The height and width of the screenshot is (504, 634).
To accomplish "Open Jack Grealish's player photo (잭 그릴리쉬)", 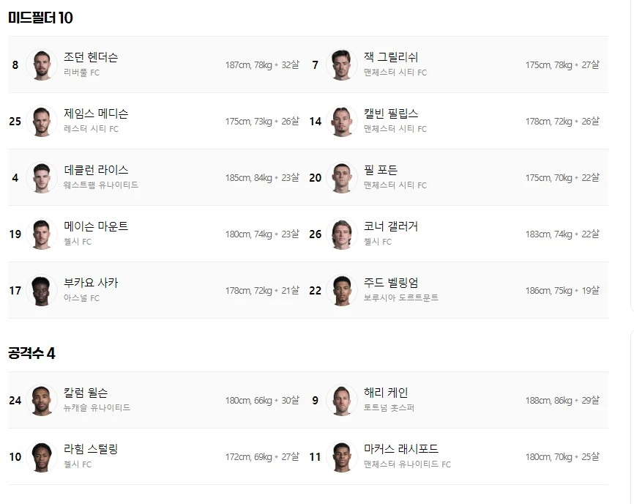I will tap(341, 65).
